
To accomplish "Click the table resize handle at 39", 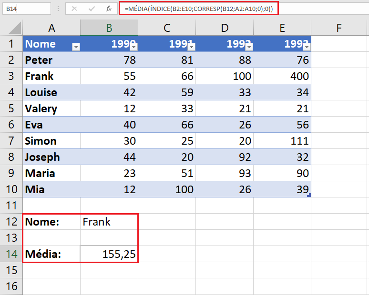I will coord(309,195).
